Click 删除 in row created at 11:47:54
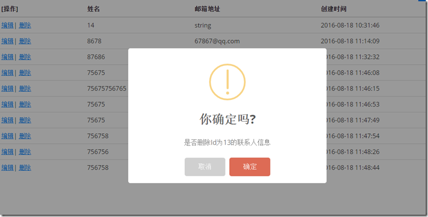This screenshot has width=428, height=217. (25, 136)
